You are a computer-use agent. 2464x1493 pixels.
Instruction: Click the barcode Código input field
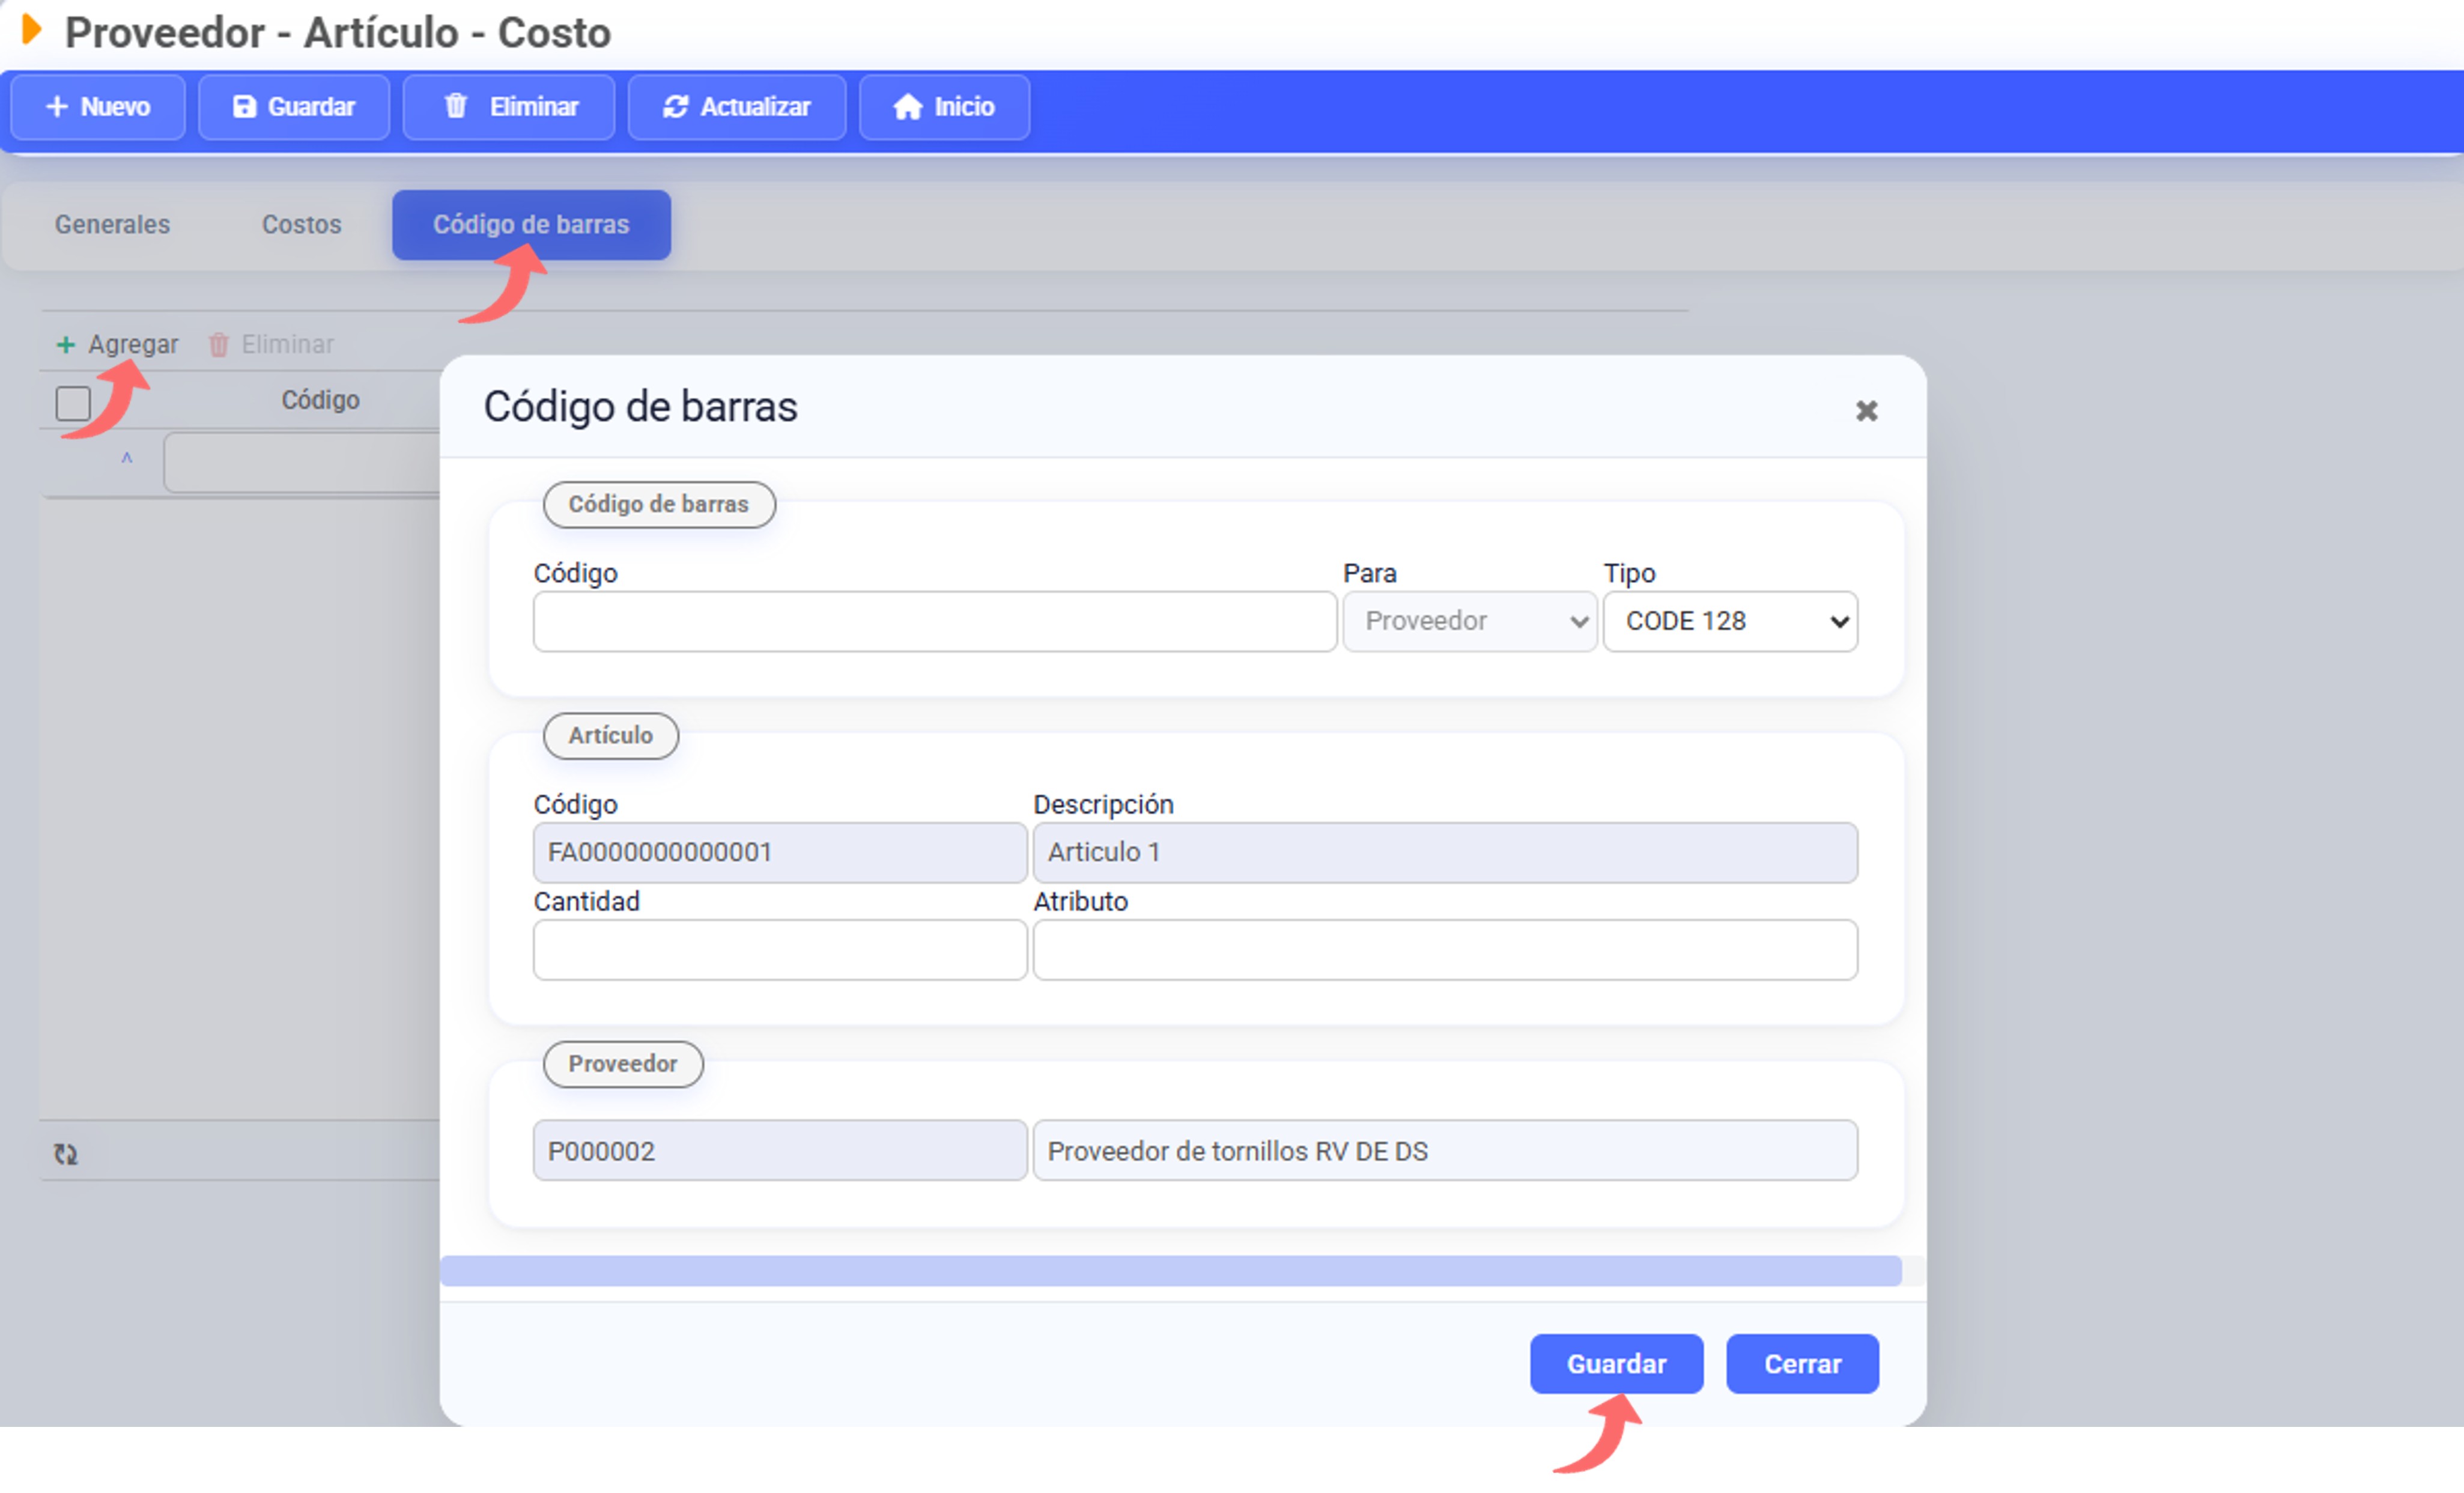(x=934, y=621)
